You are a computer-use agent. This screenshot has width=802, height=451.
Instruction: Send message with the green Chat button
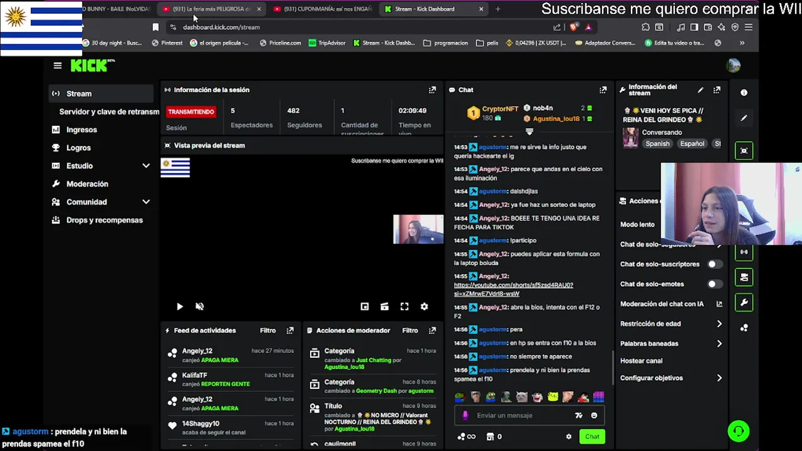592,437
